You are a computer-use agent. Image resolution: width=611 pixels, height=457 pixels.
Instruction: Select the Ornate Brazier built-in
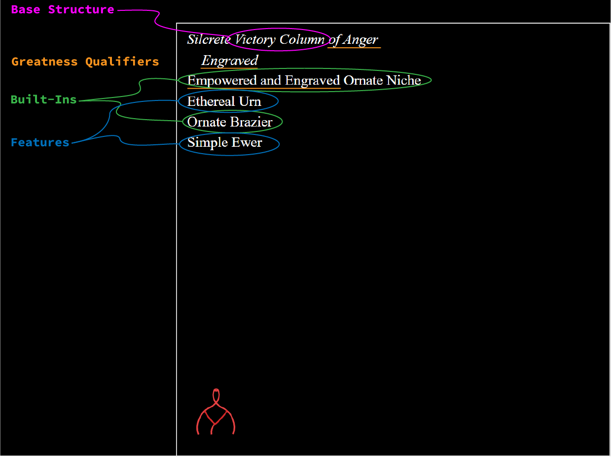click(x=230, y=122)
